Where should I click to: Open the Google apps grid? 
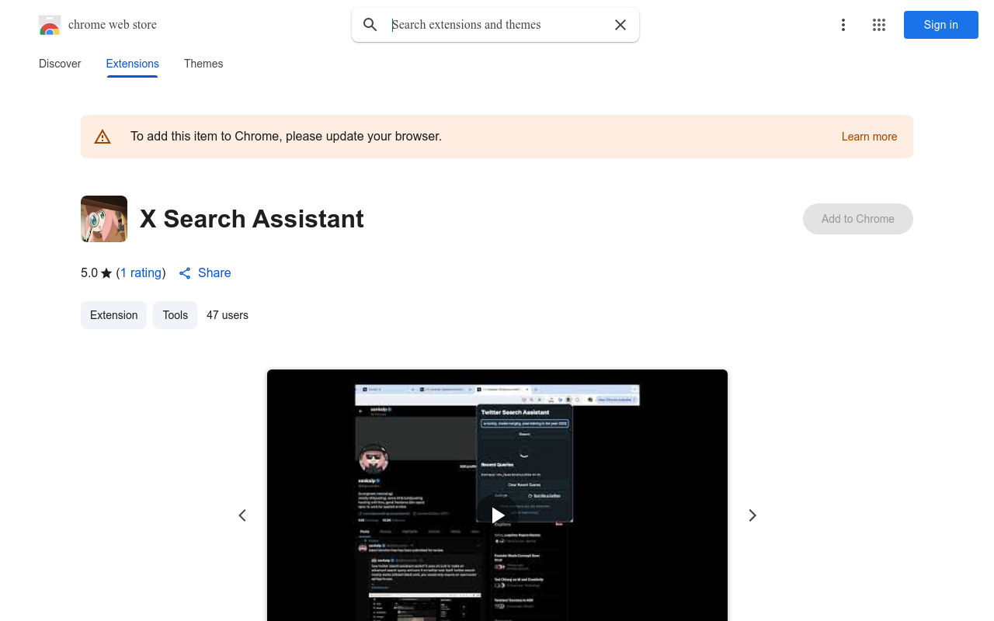879,25
